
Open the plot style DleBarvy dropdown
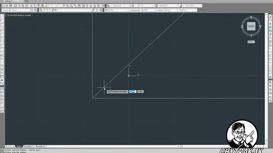[187, 10]
